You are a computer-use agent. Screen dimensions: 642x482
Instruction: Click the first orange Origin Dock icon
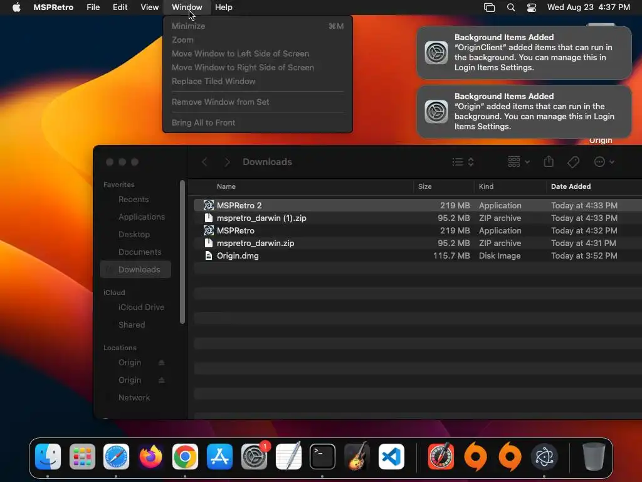point(475,457)
